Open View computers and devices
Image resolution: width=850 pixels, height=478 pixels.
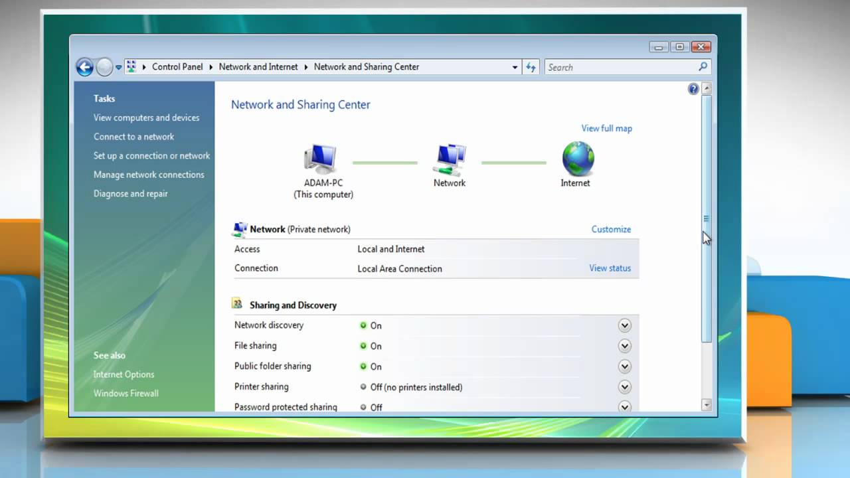pos(146,118)
